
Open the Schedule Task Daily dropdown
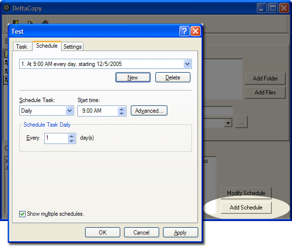69,111
